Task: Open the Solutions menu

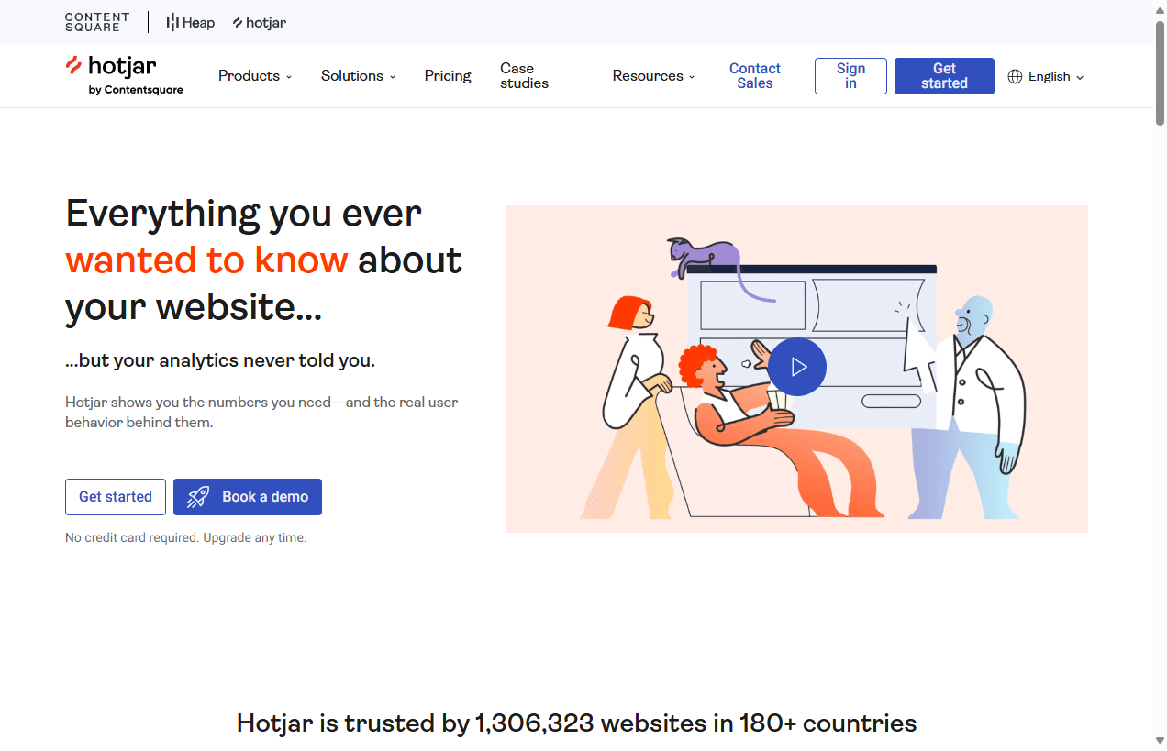Action: tap(357, 75)
